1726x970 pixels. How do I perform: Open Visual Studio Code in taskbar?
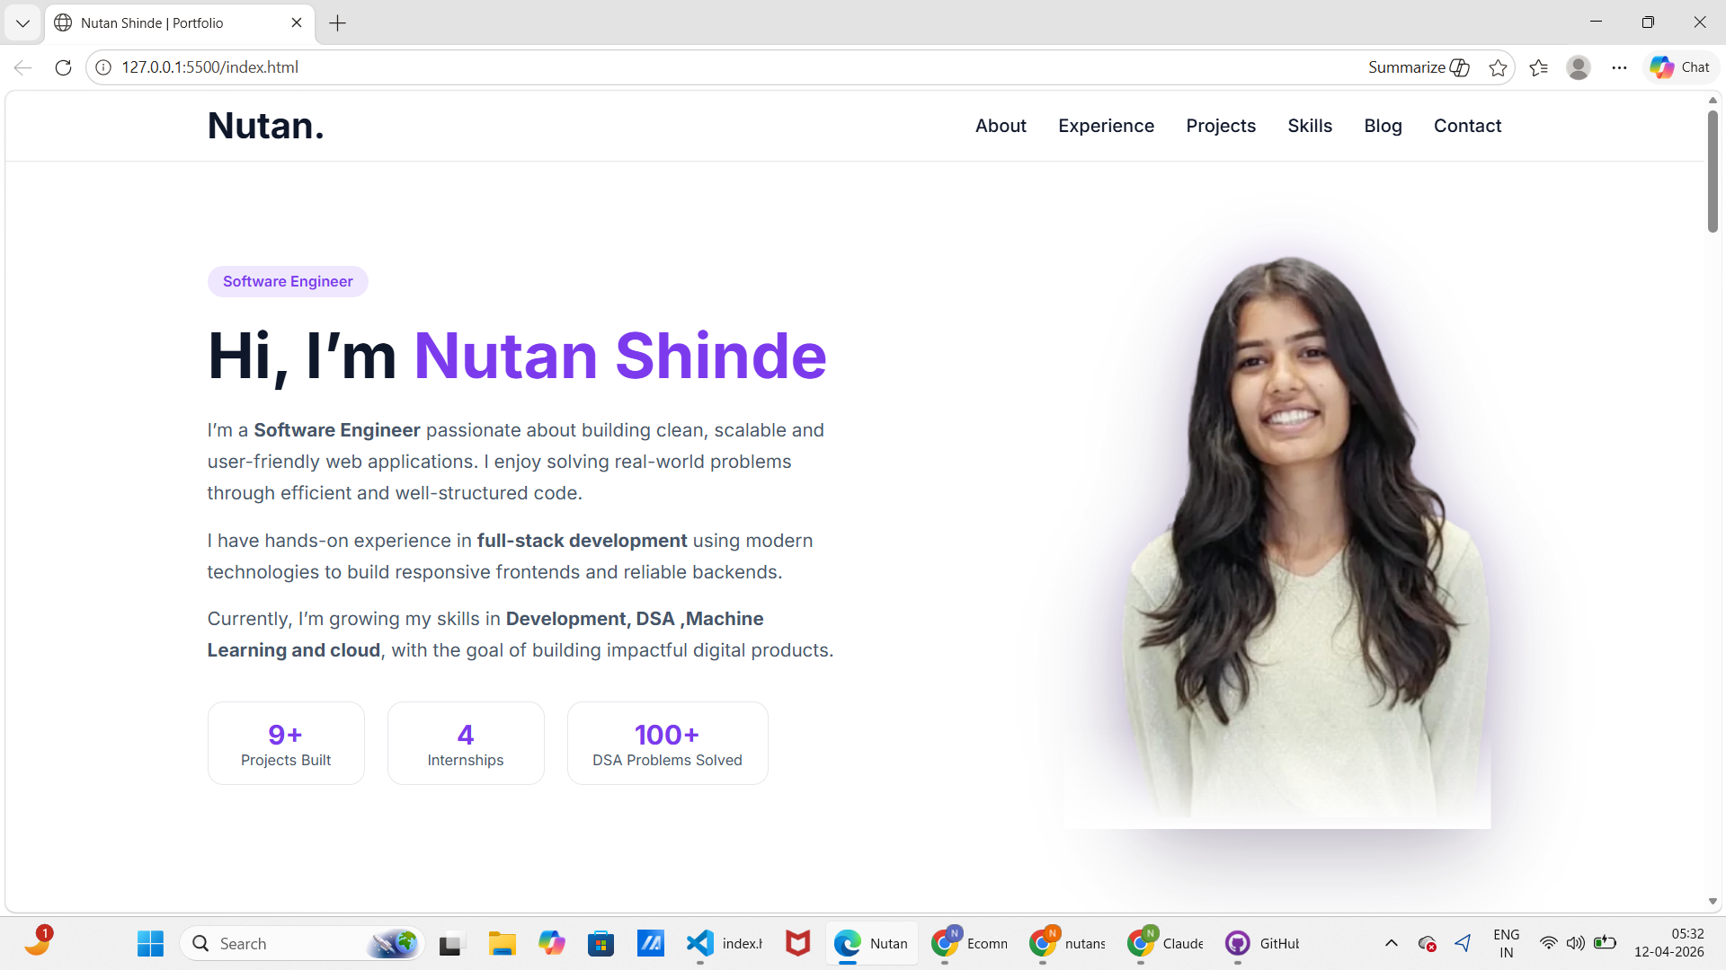pos(700,943)
